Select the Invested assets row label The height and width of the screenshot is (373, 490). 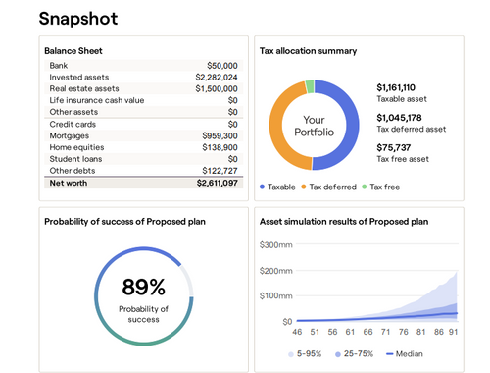pyautogui.click(x=79, y=78)
